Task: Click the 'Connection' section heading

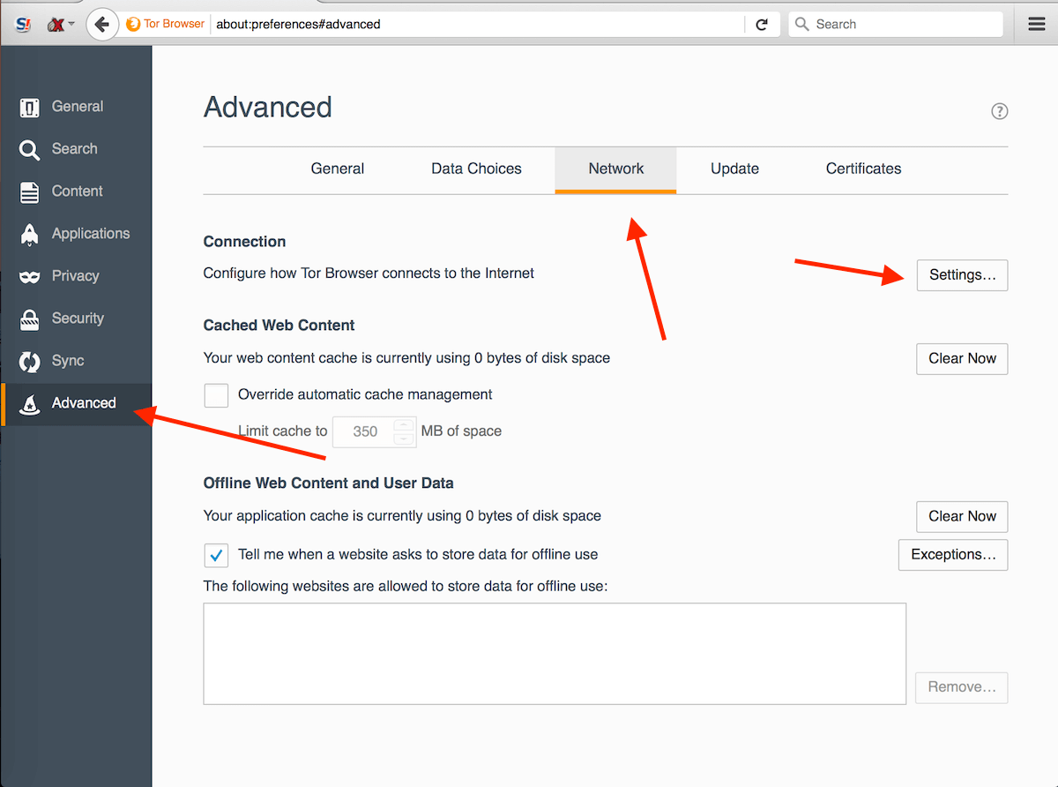Action: pyautogui.click(x=244, y=242)
